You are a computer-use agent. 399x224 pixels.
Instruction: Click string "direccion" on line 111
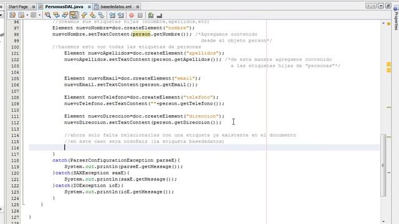coord(202,116)
